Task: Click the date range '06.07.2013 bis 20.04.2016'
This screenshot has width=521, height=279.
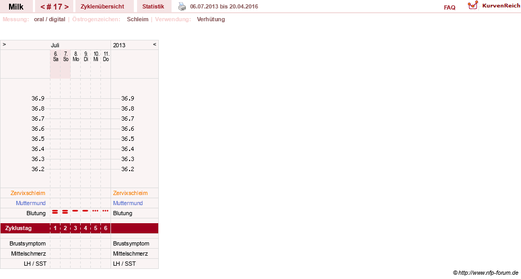Action: (x=224, y=6)
